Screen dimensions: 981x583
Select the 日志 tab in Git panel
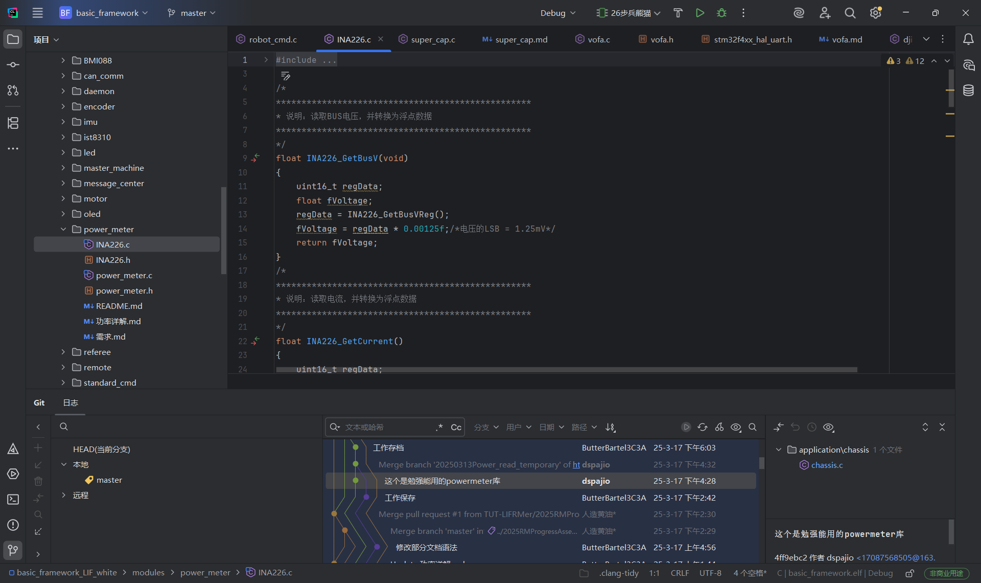(71, 403)
